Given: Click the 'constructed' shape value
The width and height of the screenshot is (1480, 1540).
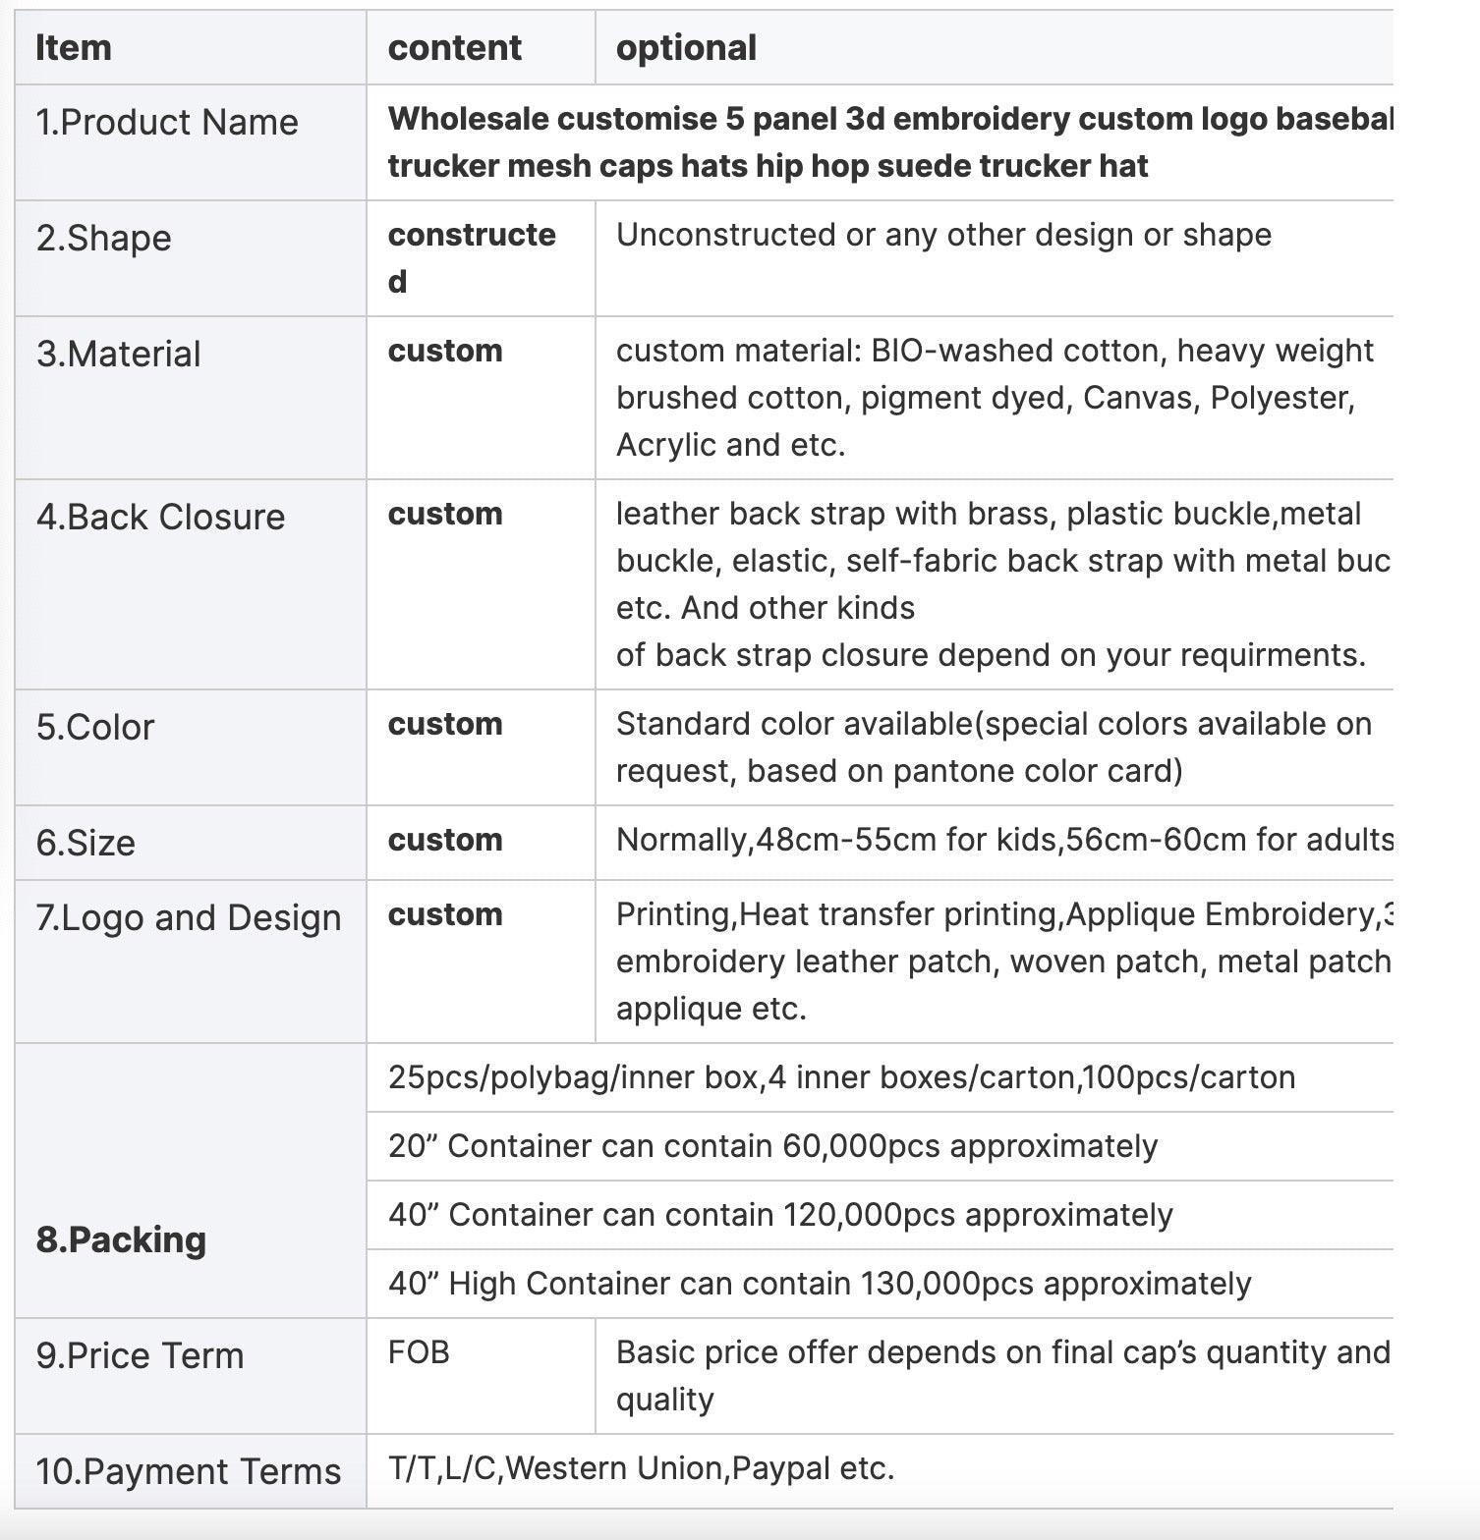Looking at the screenshot, I should tap(472, 258).
